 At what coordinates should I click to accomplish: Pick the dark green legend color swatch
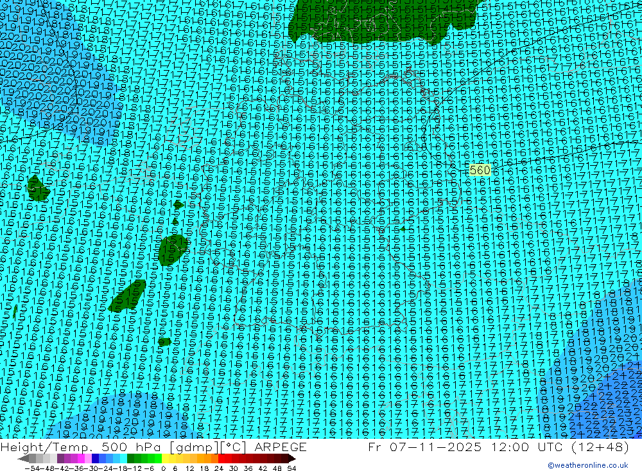(x=130, y=458)
